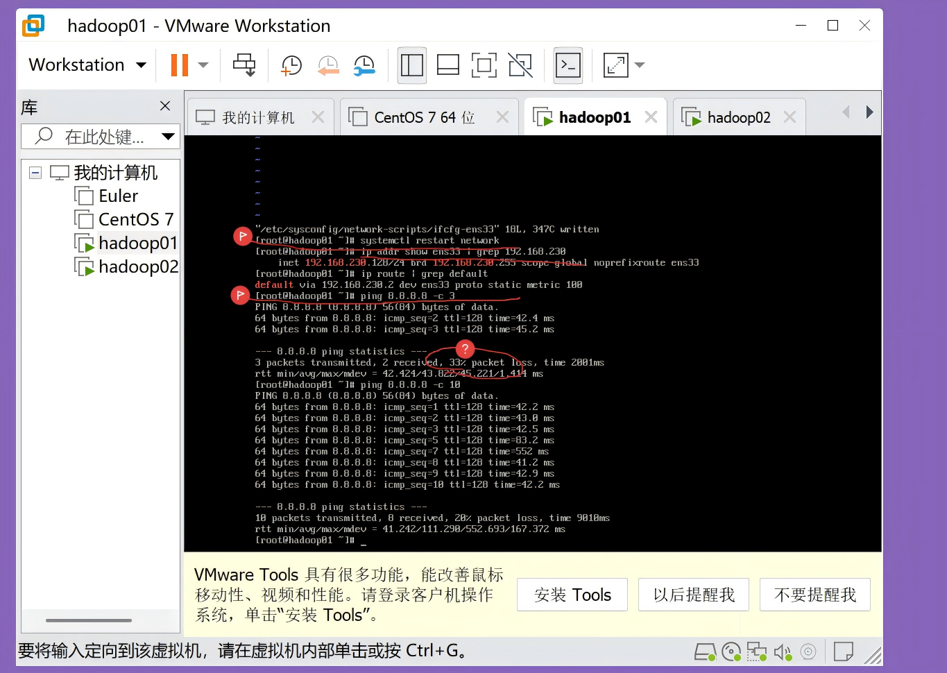Toggle the library sidebar view
947x673 pixels.
pos(412,65)
